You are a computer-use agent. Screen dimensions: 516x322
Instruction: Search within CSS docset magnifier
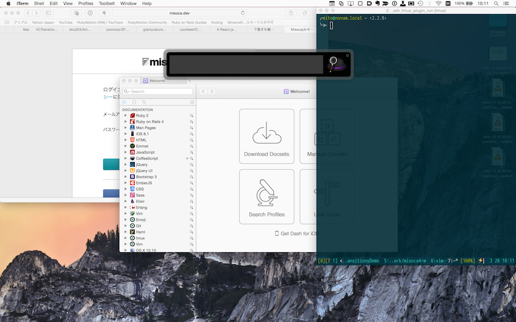pos(191,189)
